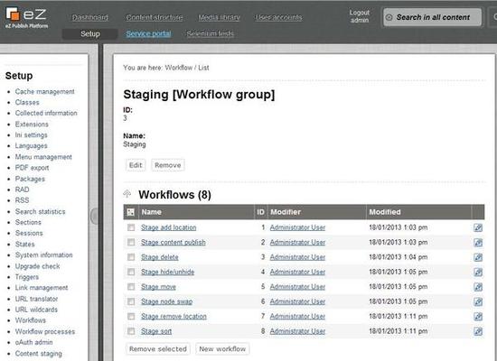Open Menu management in Setup menu
Screen dimensions: 497x361
point(43,157)
